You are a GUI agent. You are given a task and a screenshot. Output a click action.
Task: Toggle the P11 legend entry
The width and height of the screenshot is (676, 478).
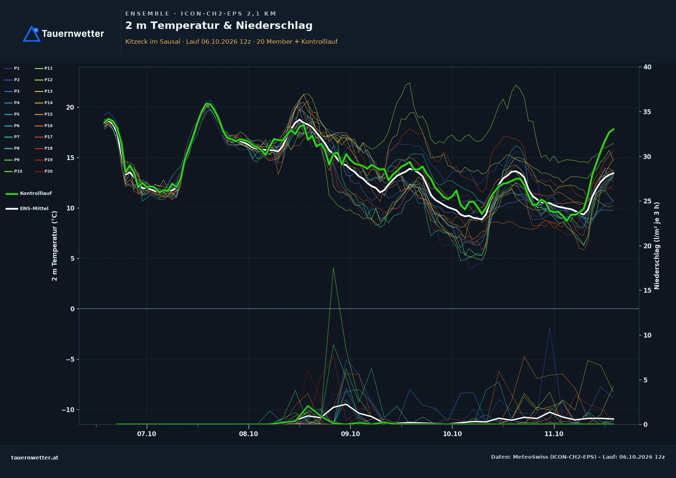(44, 68)
